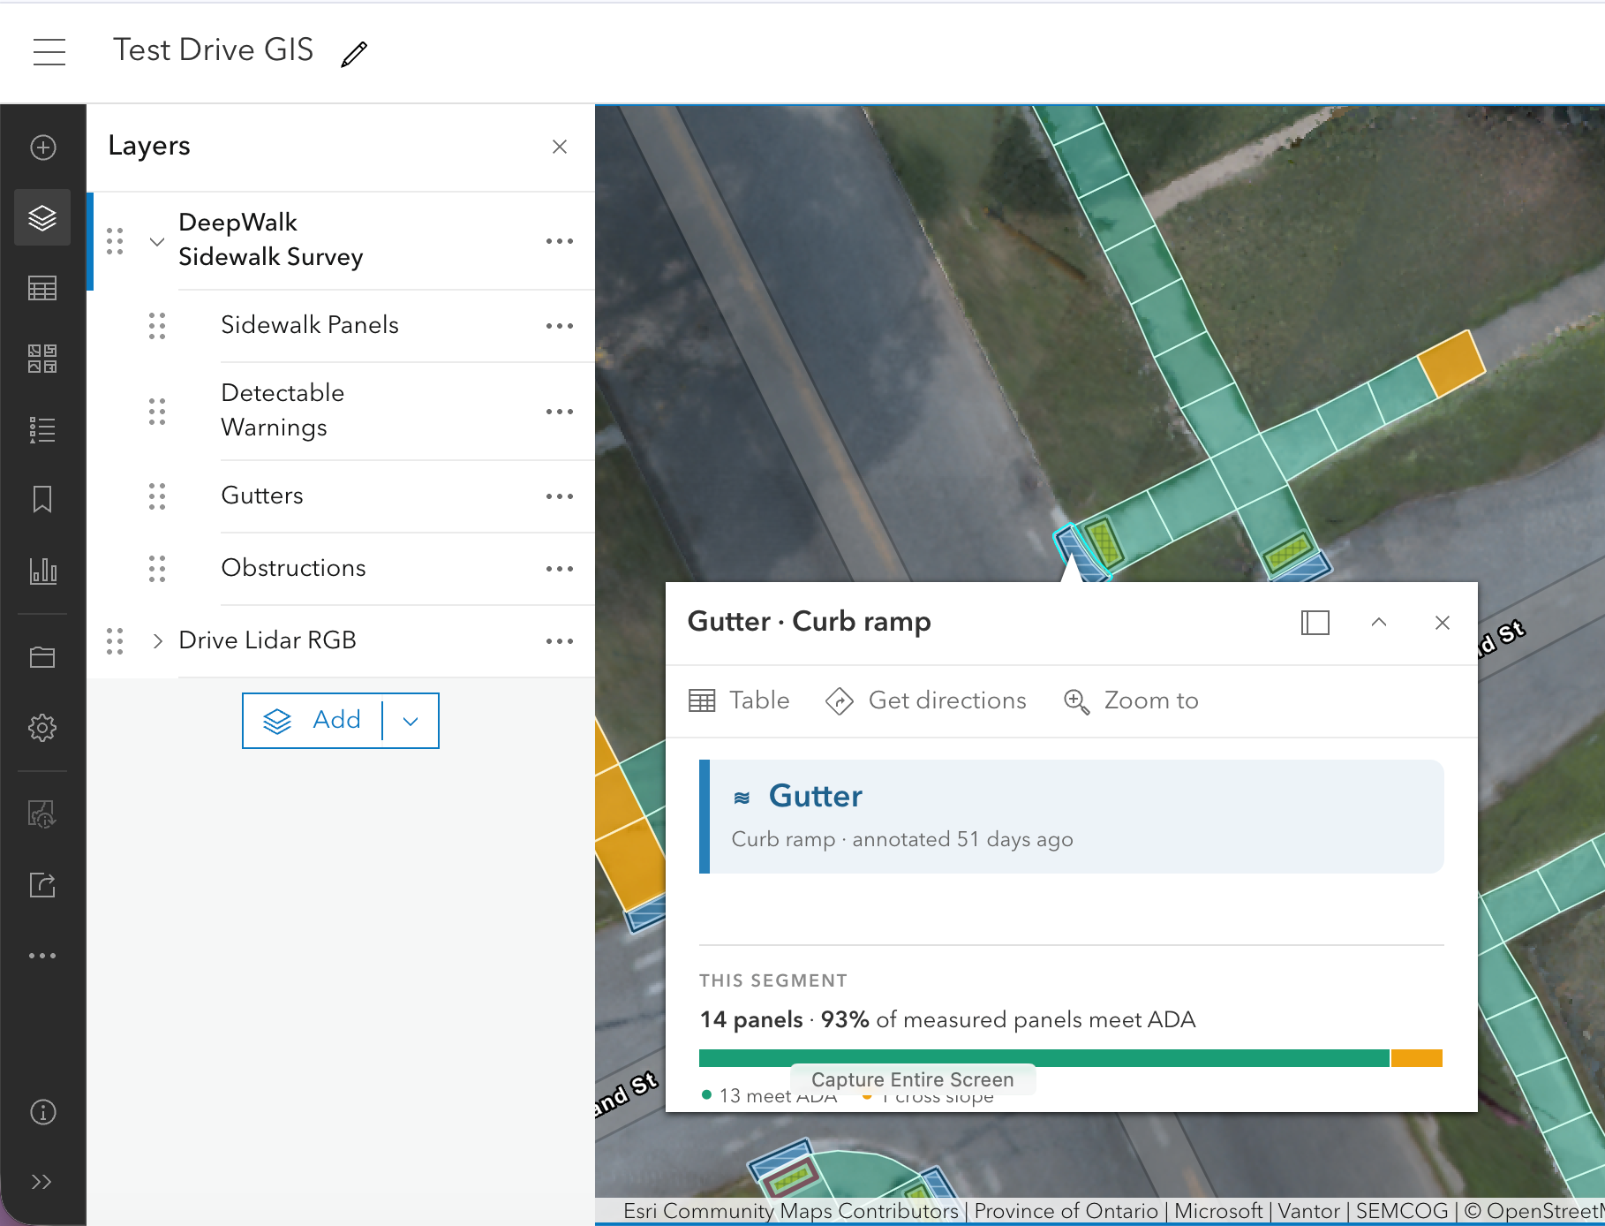This screenshot has width=1605, height=1226.
Task: Click the Gutter heading card
Action: [x=1072, y=817]
